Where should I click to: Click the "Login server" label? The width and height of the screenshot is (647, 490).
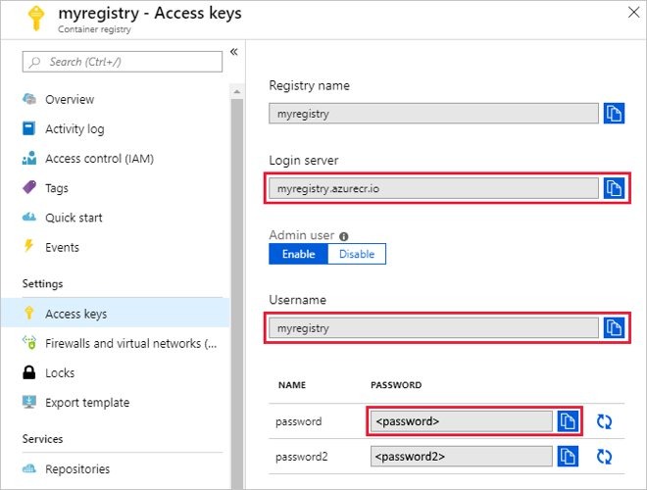pyautogui.click(x=304, y=160)
